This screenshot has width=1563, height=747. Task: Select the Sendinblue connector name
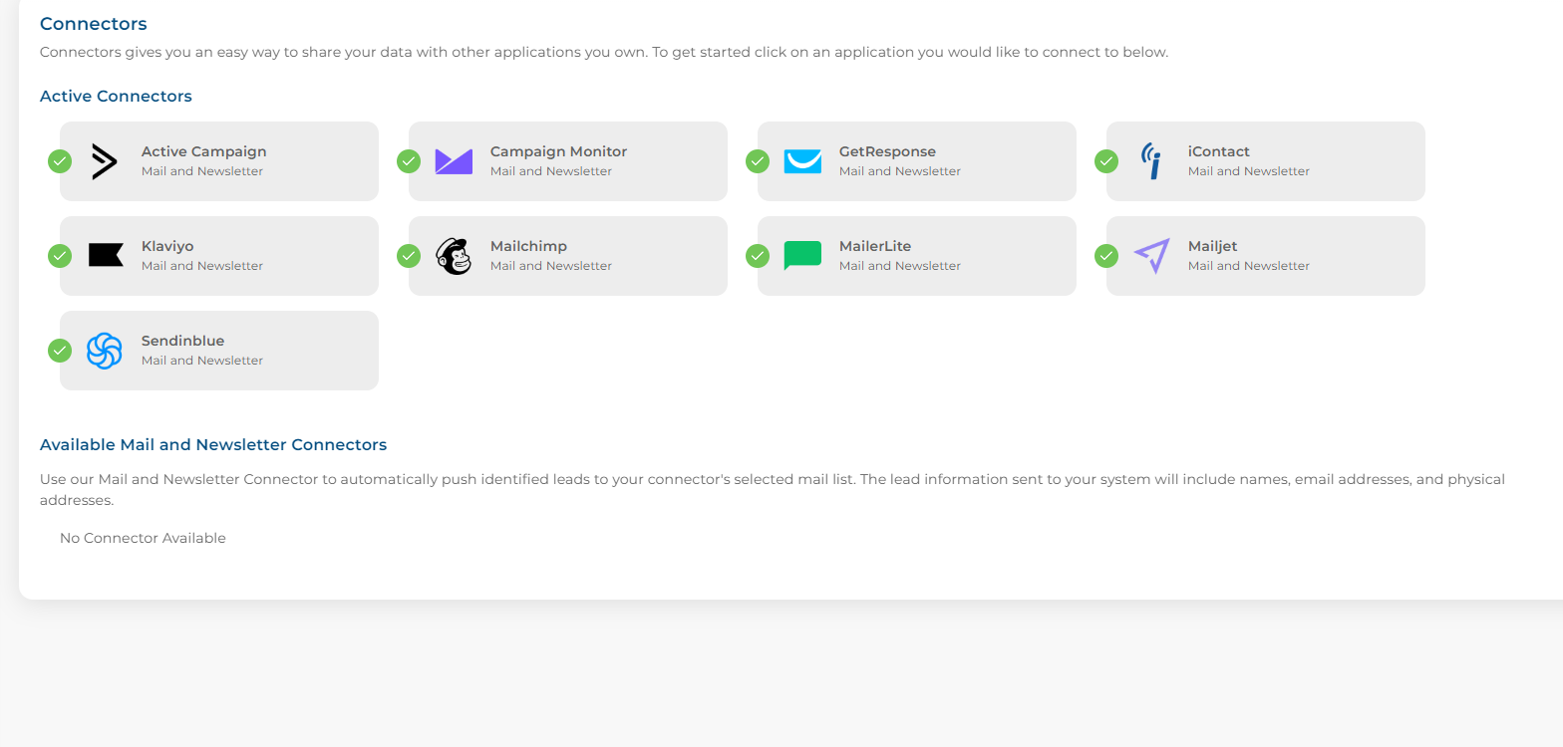[x=182, y=341]
